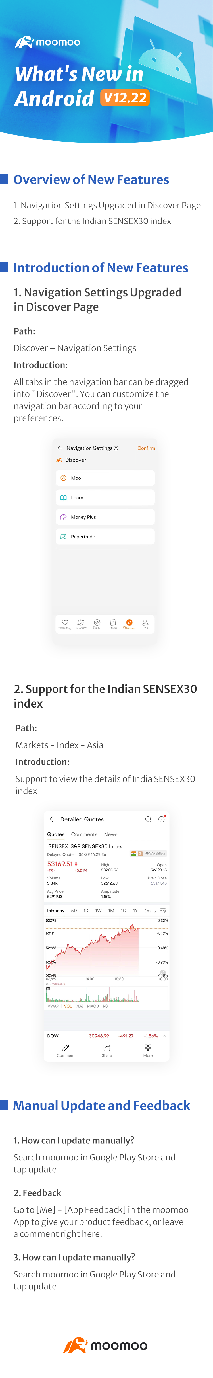Click the search icon in Detailed Quotes
Viewport: 213px width, 1378px height.
coord(149,819)
